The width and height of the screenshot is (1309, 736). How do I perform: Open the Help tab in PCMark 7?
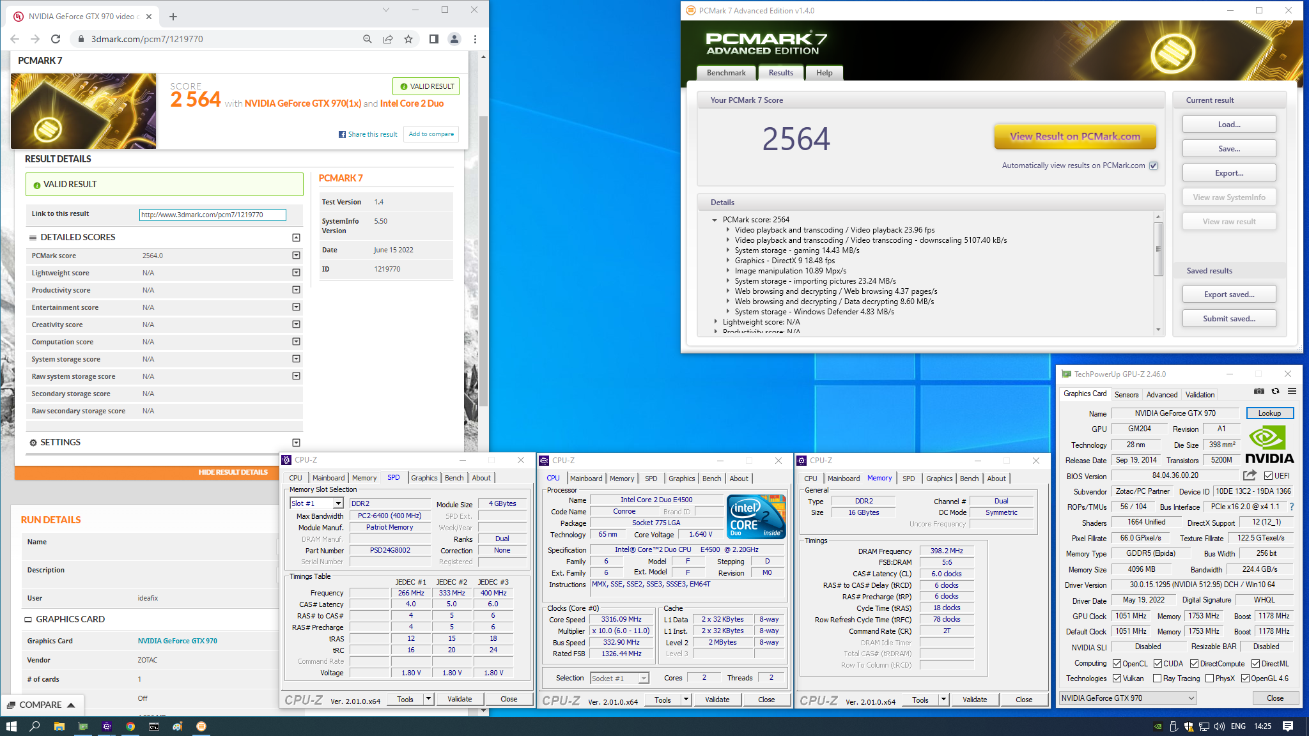(824, 73)
